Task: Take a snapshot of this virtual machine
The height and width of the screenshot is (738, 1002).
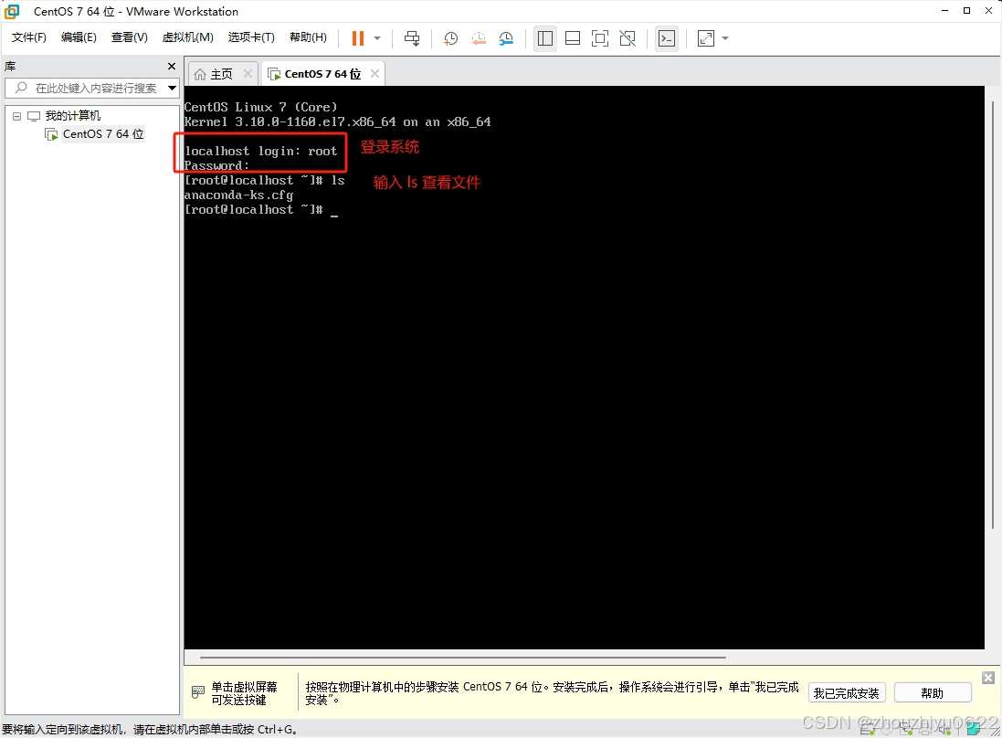Action: tap(450, 38)
